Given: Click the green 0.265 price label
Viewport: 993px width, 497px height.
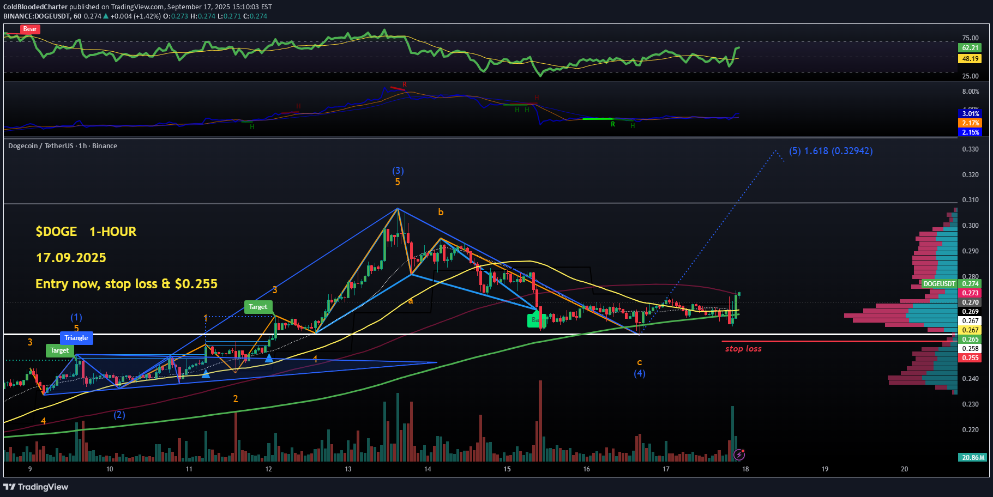Looking at the screenshot, I should coord(970,340).
